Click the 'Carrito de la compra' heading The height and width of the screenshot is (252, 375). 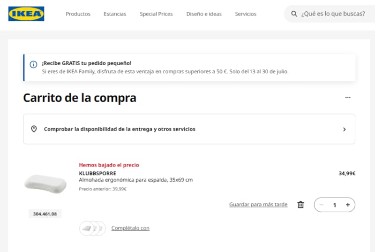pos(80,98)
